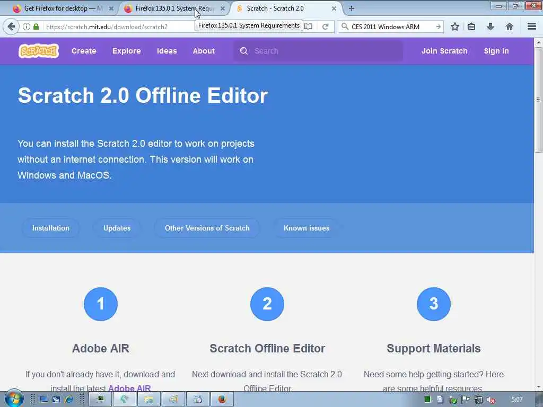Bookmark this page with the star icon

coord(454,26)
